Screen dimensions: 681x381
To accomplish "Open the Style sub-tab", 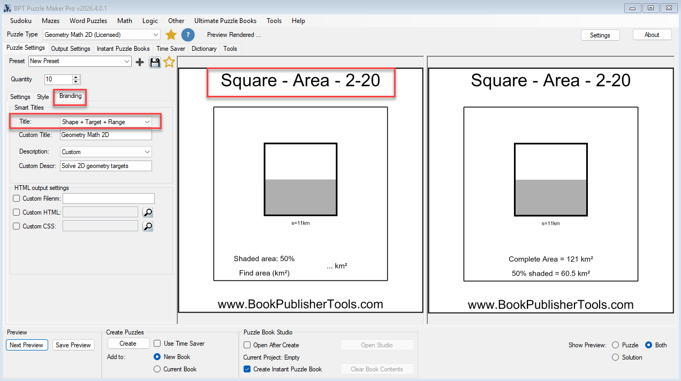I will click(43, 97).
